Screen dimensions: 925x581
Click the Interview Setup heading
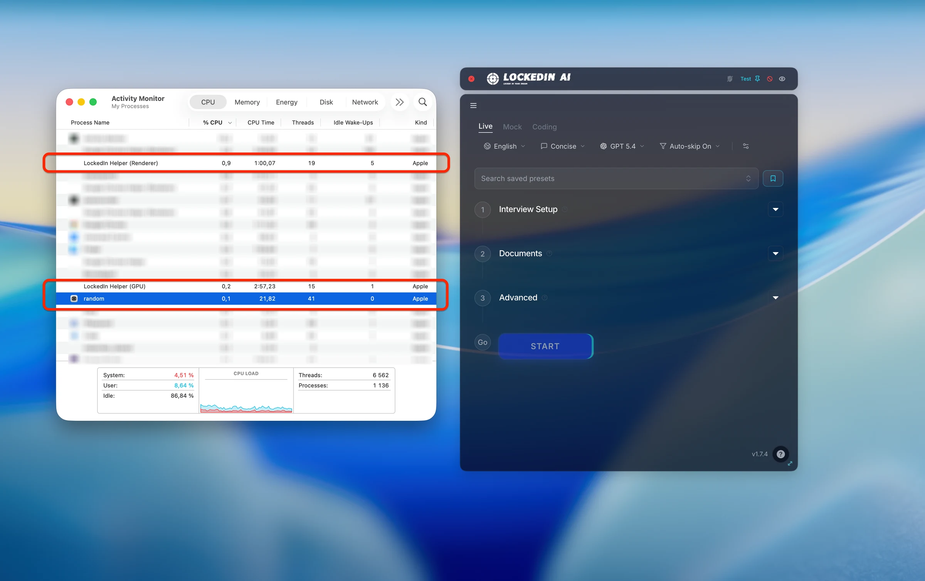click(528, 209)
